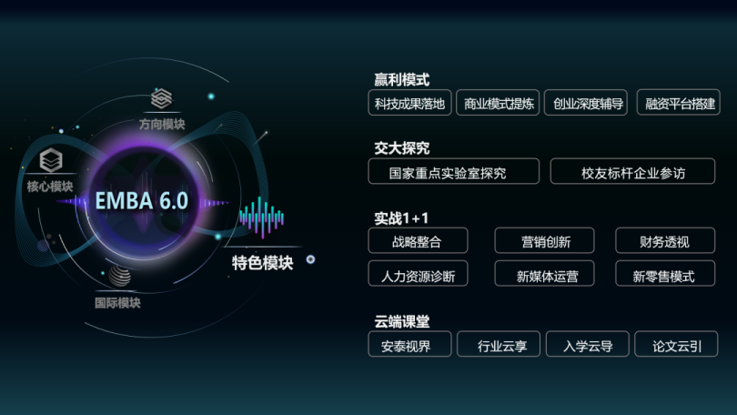Image resolution: width=737 pixels, height=415 pixels.
Task: Open the 科技成果落地 box
Action: point(409,103)
